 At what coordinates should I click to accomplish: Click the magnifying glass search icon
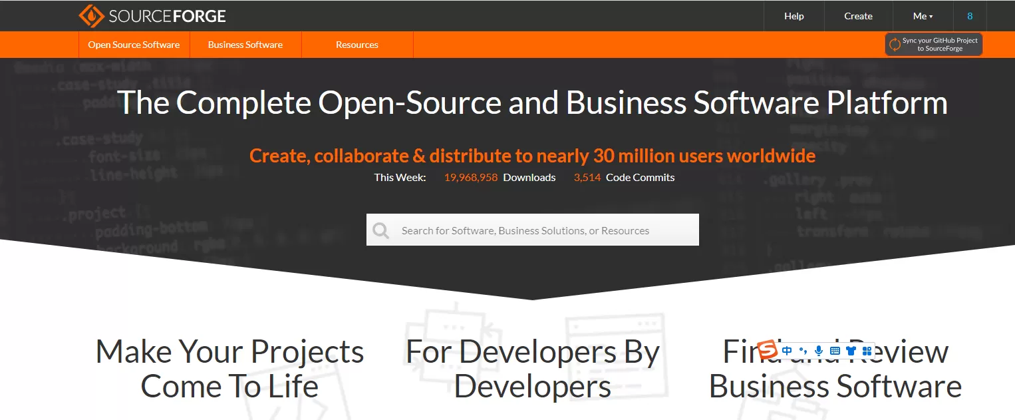tap(381, 230)
